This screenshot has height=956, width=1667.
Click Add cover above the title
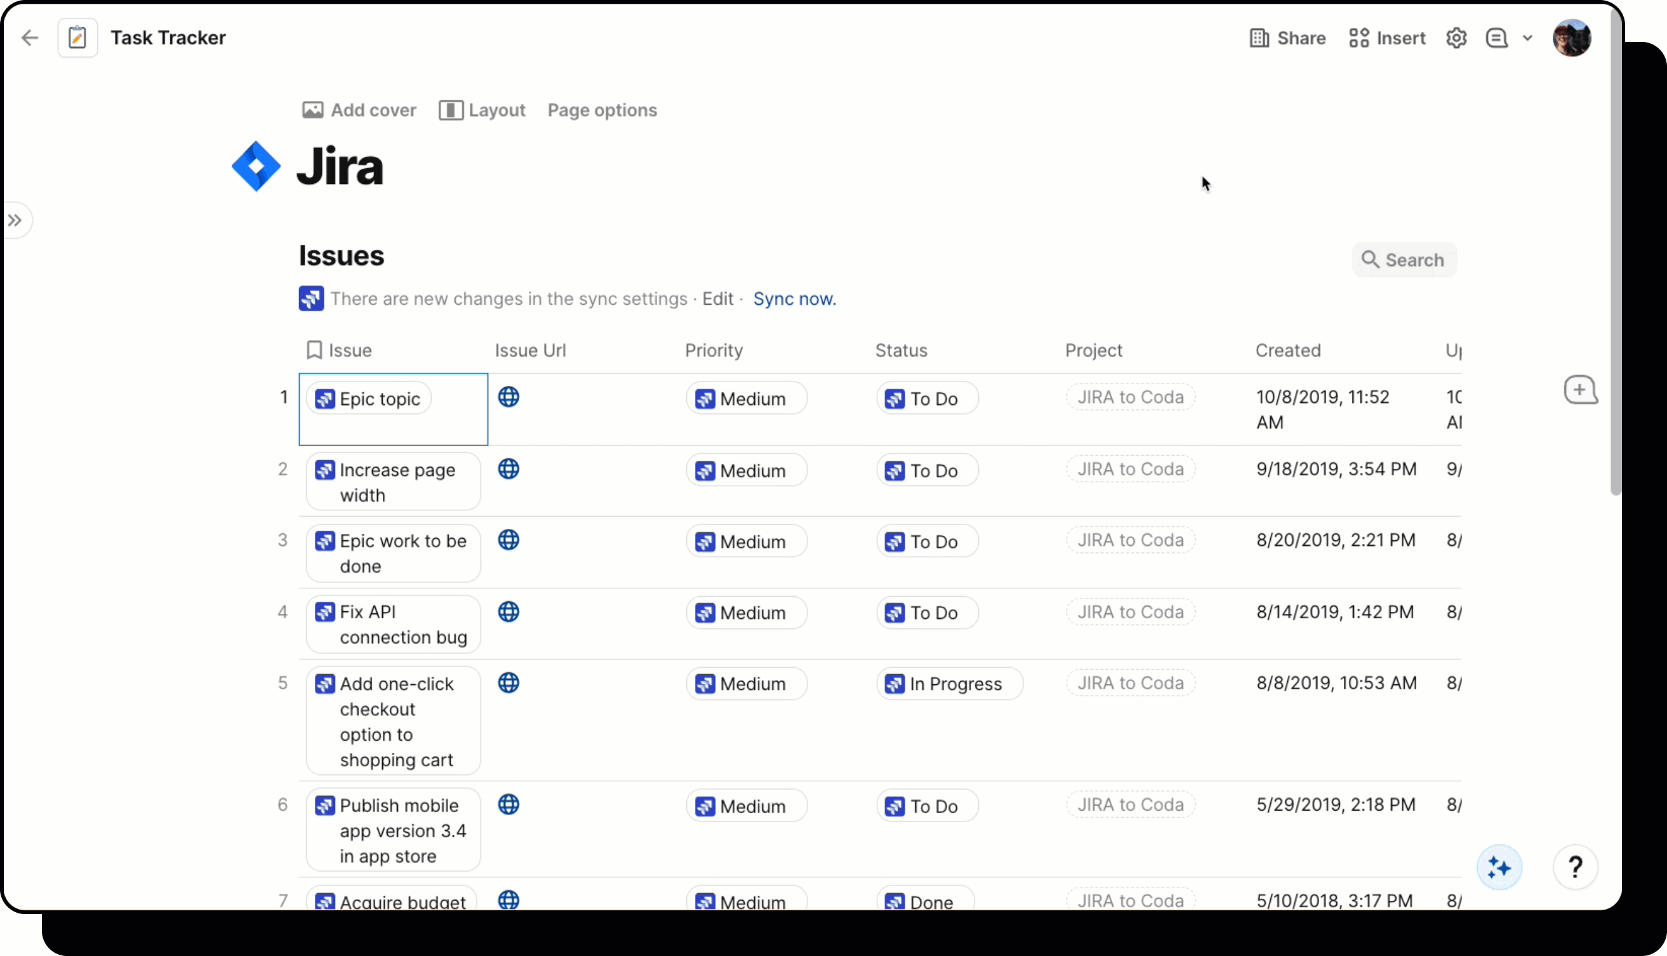pyautogui.click(x=359, y=110)
